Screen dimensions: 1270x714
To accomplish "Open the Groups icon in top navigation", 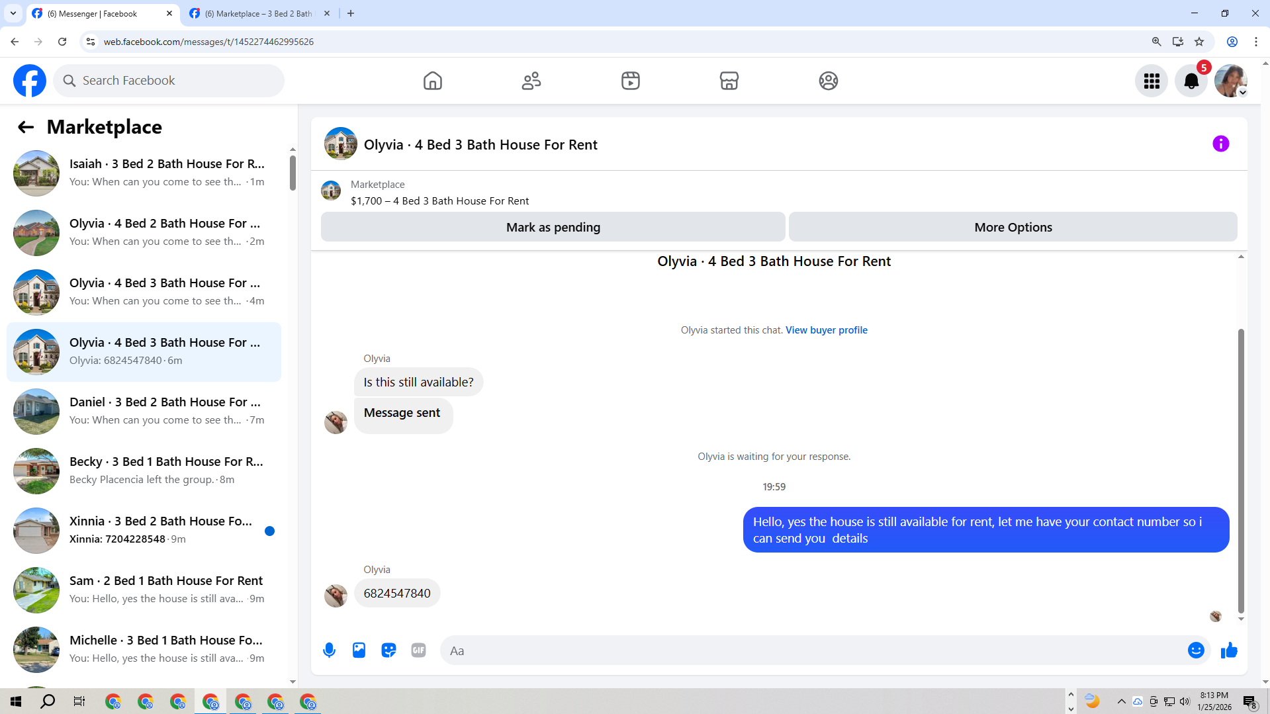I will click(x=828, y=81).
